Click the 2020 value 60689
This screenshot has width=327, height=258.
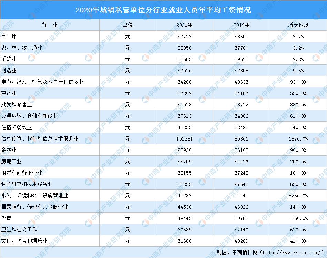pyautogui.click(x=185, y=230)
